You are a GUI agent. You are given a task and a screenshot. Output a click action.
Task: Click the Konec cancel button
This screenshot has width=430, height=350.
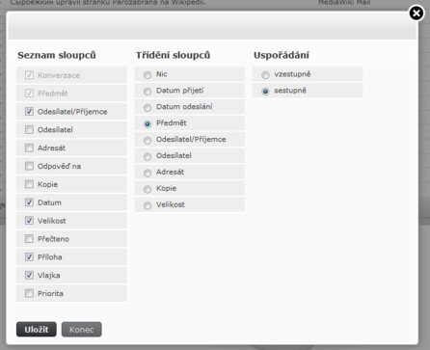click(x=82, y=330)
